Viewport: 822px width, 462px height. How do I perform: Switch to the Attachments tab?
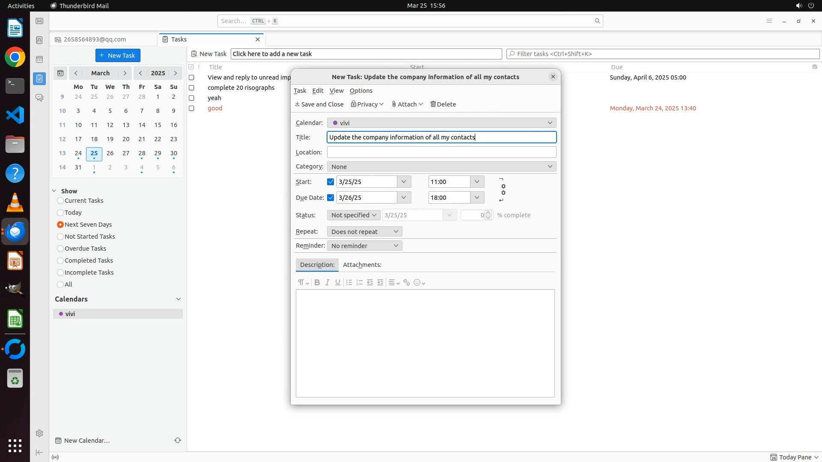pos(362,265)
